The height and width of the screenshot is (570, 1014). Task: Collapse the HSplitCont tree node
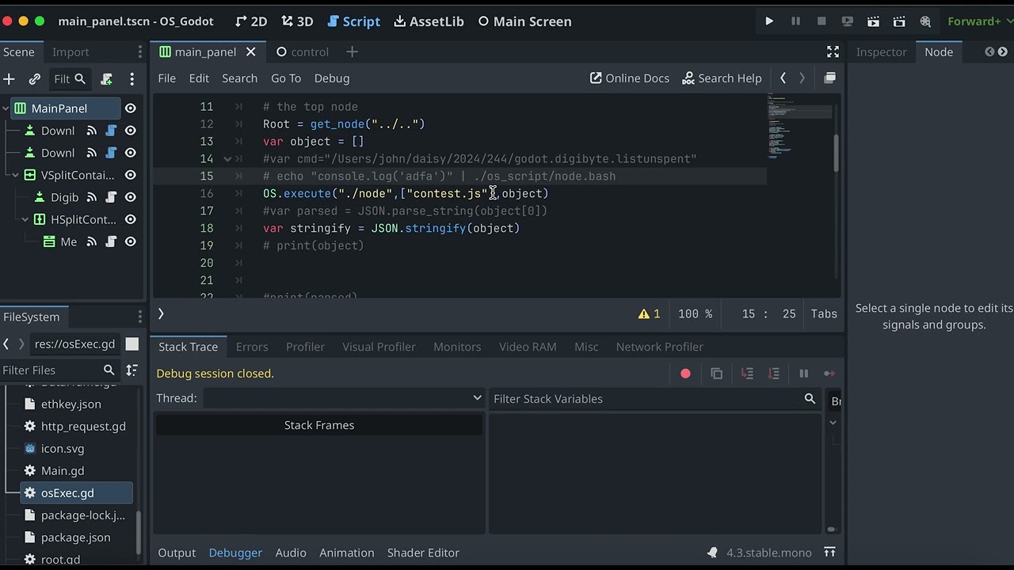tap(25, 219)
